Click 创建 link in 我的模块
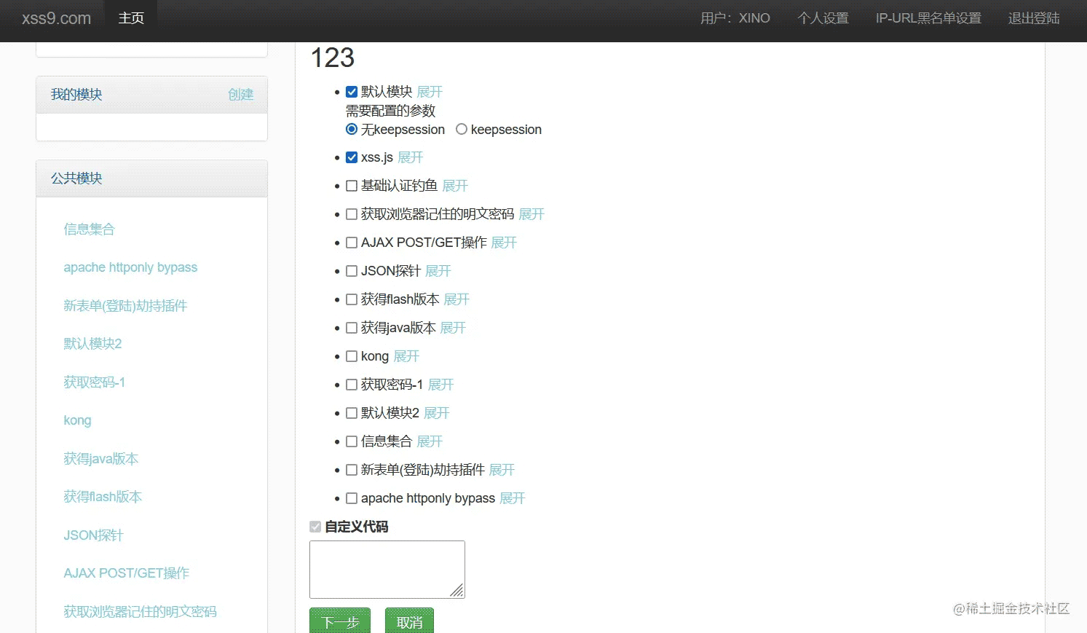Viewport: 1087px width, 633px height. 240,95
